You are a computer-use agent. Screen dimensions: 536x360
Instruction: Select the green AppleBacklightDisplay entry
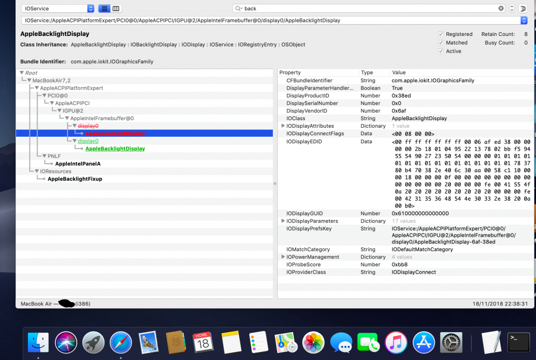pyautogui.click(x=115, y=149)
